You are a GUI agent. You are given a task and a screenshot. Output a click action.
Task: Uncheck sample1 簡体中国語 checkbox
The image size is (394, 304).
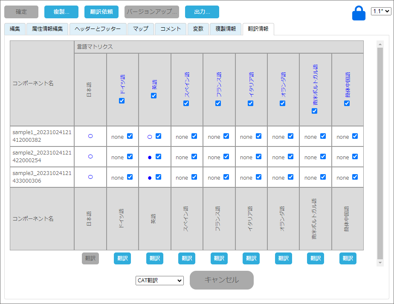tap(355, 136)
